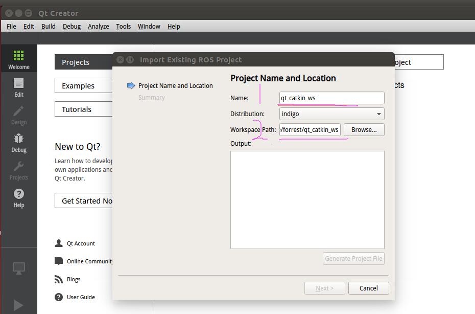The height and width of the screenshot is (314, 475).
Task: Click the Generate Project File button
Action: (x=353, y=258)
